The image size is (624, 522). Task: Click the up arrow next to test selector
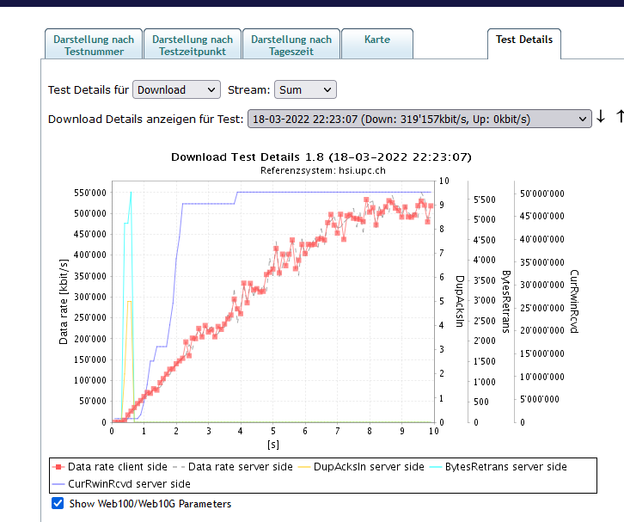click(620, 118)
